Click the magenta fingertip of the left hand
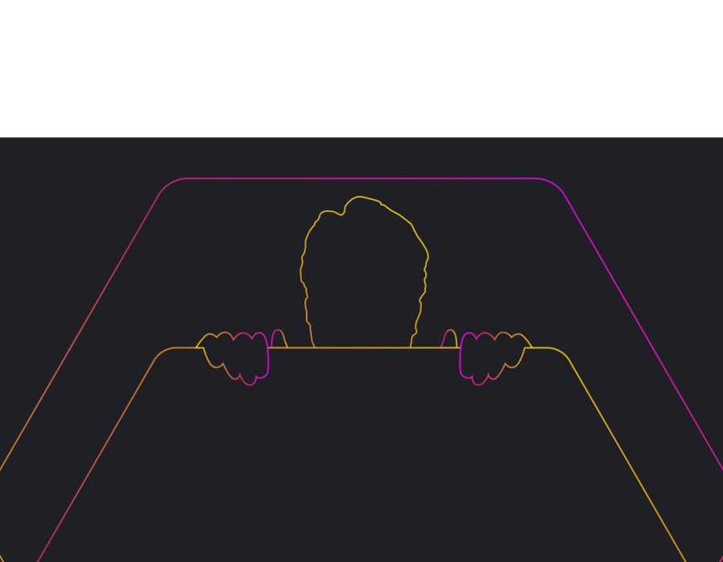The width and height of the screenshot is (723, 562). (x=249, y=384)
